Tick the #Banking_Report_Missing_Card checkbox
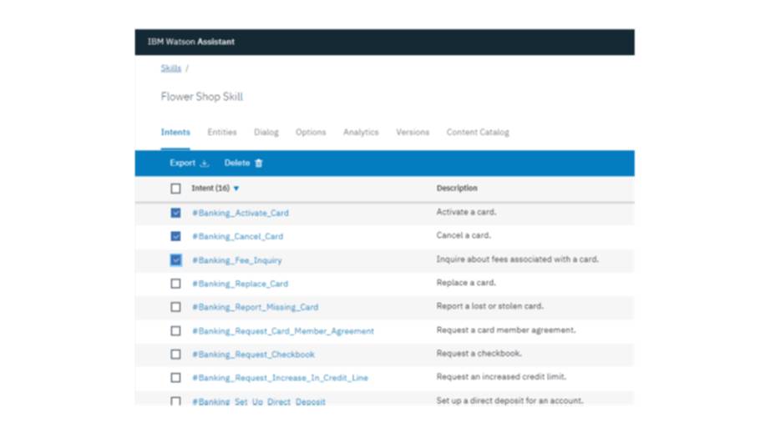This screenshot has height=433, width=770. 175,307
